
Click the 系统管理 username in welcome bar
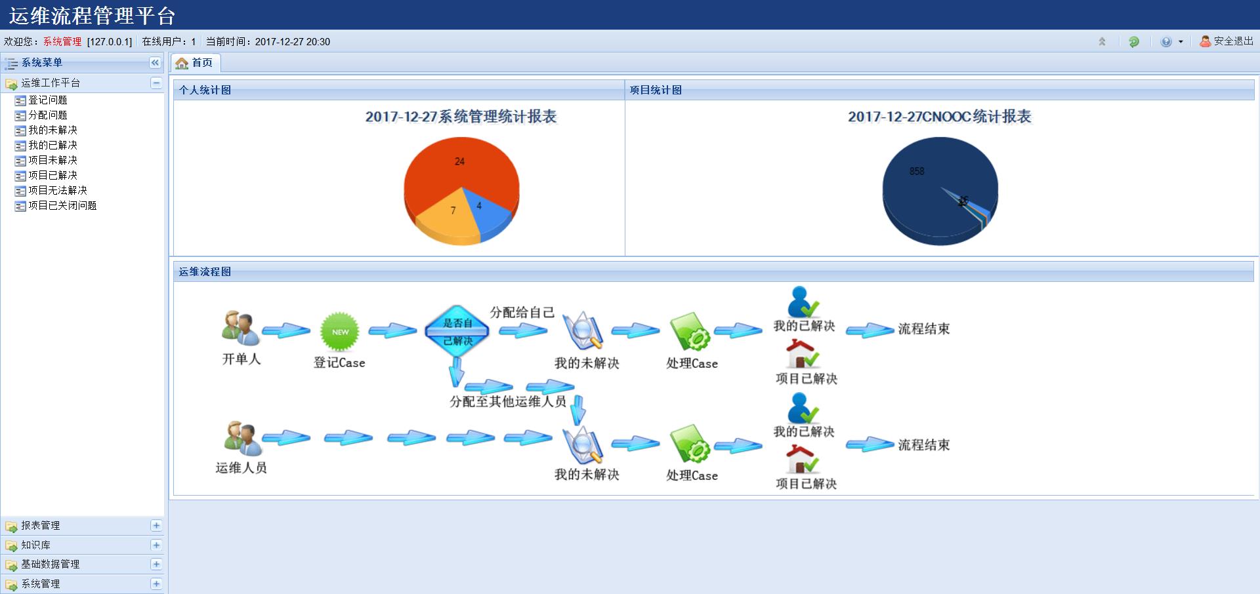[62, 41]
